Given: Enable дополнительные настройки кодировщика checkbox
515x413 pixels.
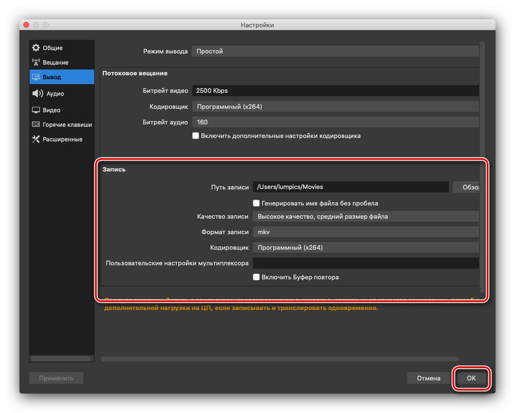Looking at the screenshot, I should [x=195, y=135].
